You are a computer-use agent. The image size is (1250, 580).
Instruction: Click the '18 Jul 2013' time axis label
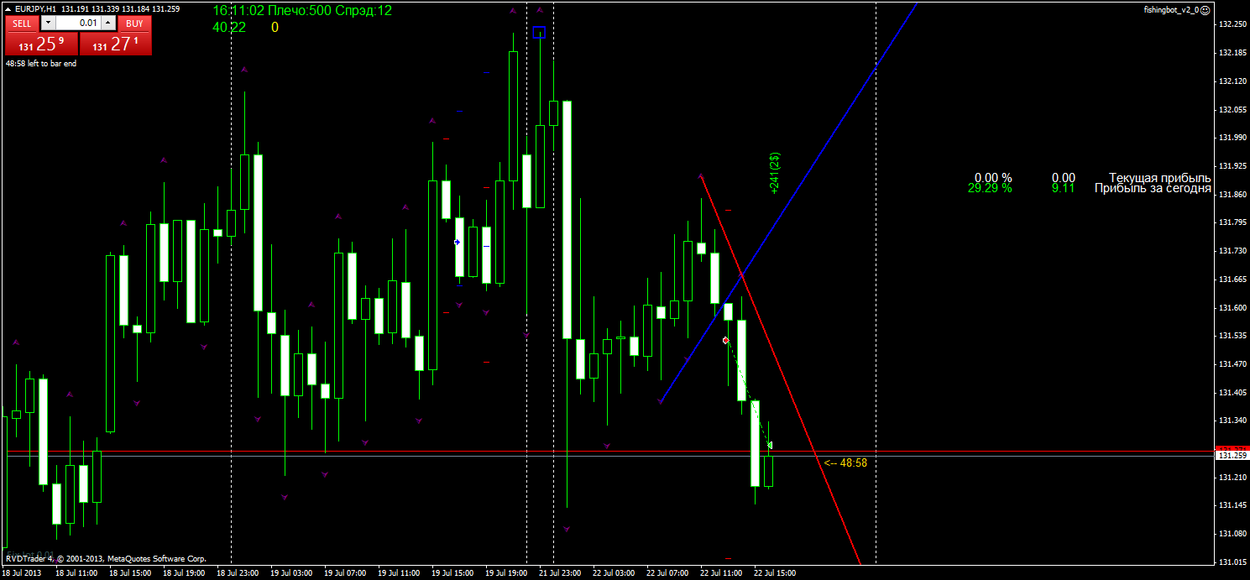click(x=20, y=573)
